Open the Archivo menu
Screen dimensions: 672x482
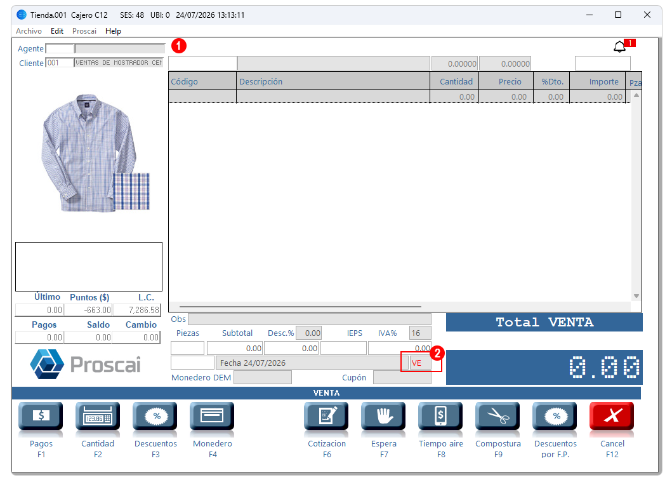pos(29,31)
